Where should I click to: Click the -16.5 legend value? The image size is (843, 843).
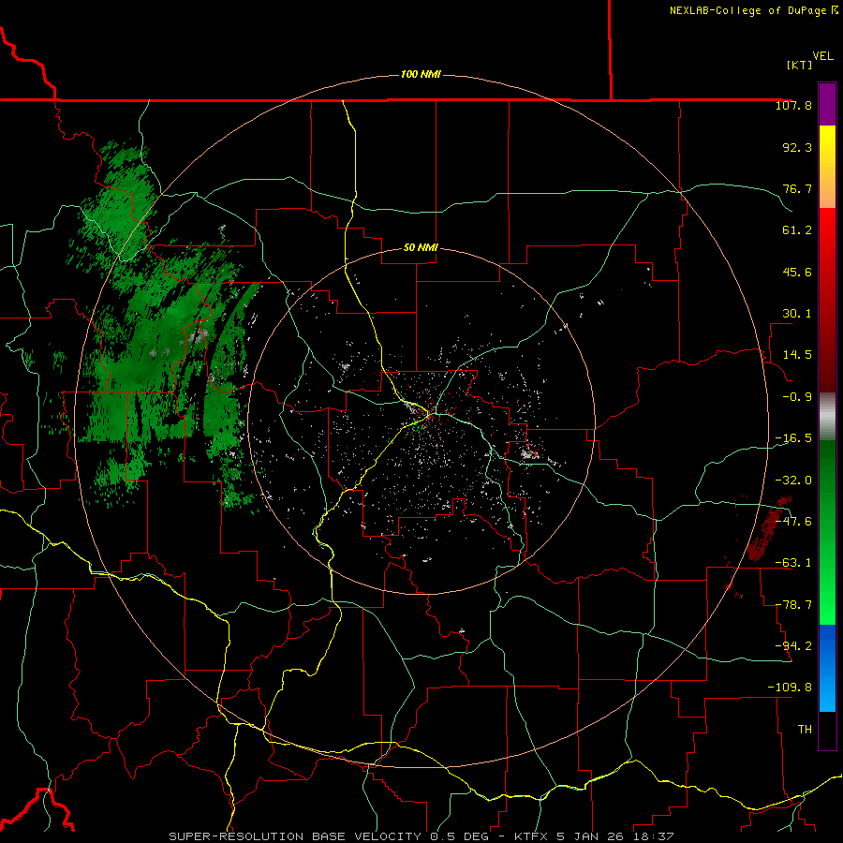tap(793, 438)
